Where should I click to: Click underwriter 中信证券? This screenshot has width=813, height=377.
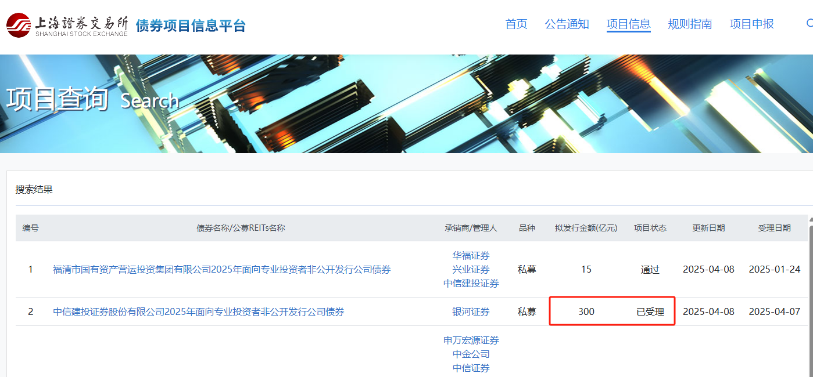pyautogui.click(x=471, y=368)
